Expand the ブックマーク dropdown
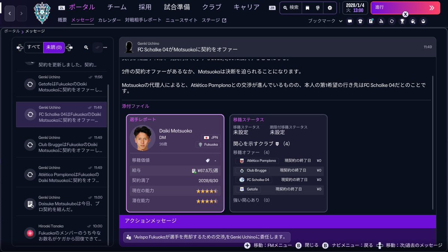The width and height of the screenshot is (448, 252). pyautogui.click(x=325, y=21)
